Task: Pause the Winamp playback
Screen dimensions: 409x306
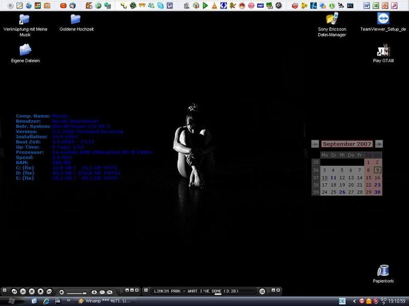Action: (x=32, y=292)
